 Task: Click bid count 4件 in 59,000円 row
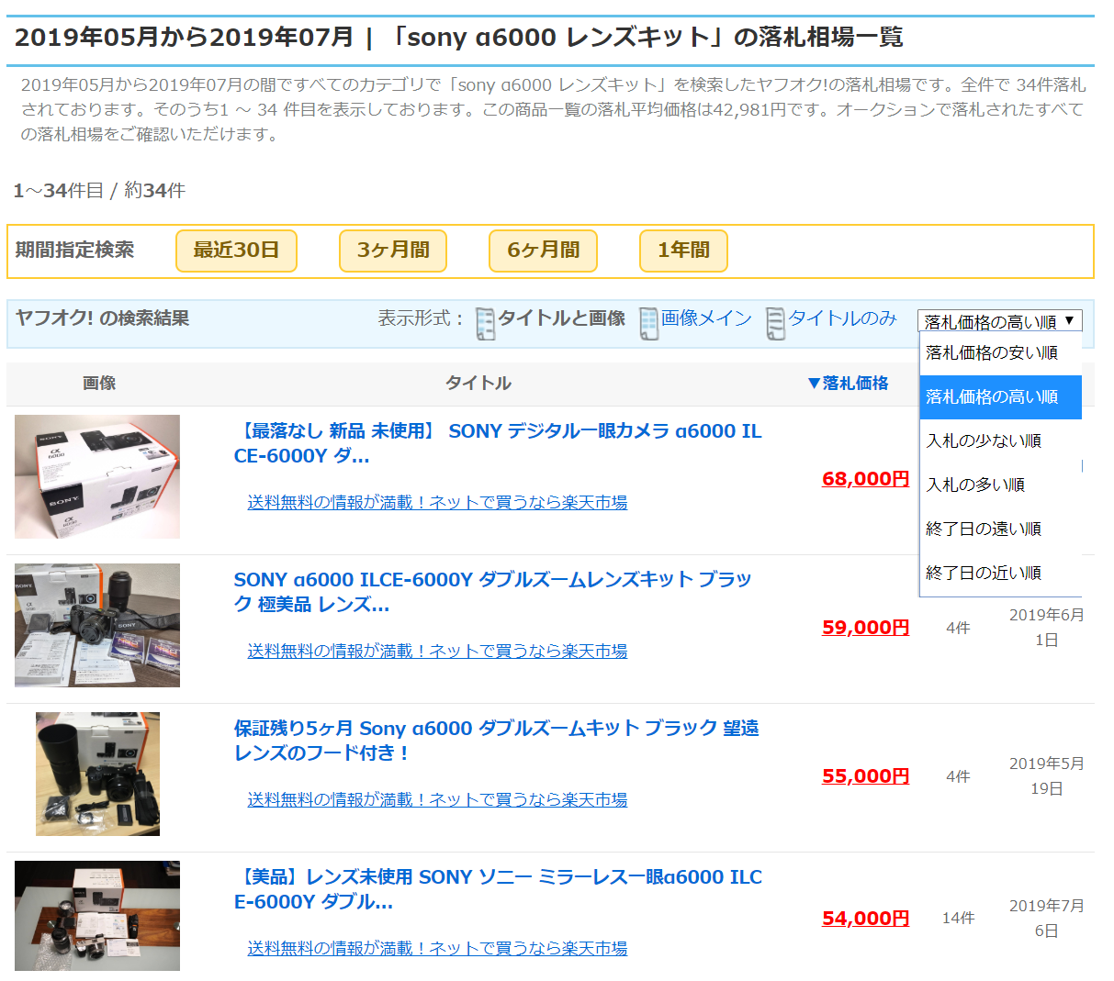tap(958, 628)
